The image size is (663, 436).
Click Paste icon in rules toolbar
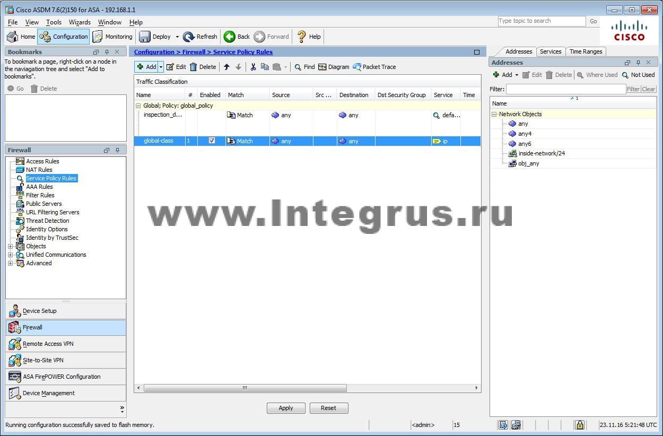point(277,67)
